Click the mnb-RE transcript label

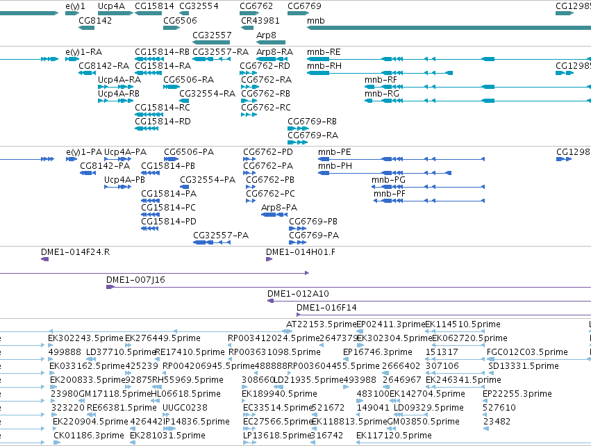(x=324, y=52)
